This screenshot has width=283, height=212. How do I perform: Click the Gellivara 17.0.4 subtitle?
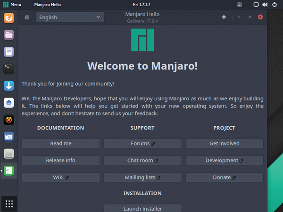pos(142,21)
